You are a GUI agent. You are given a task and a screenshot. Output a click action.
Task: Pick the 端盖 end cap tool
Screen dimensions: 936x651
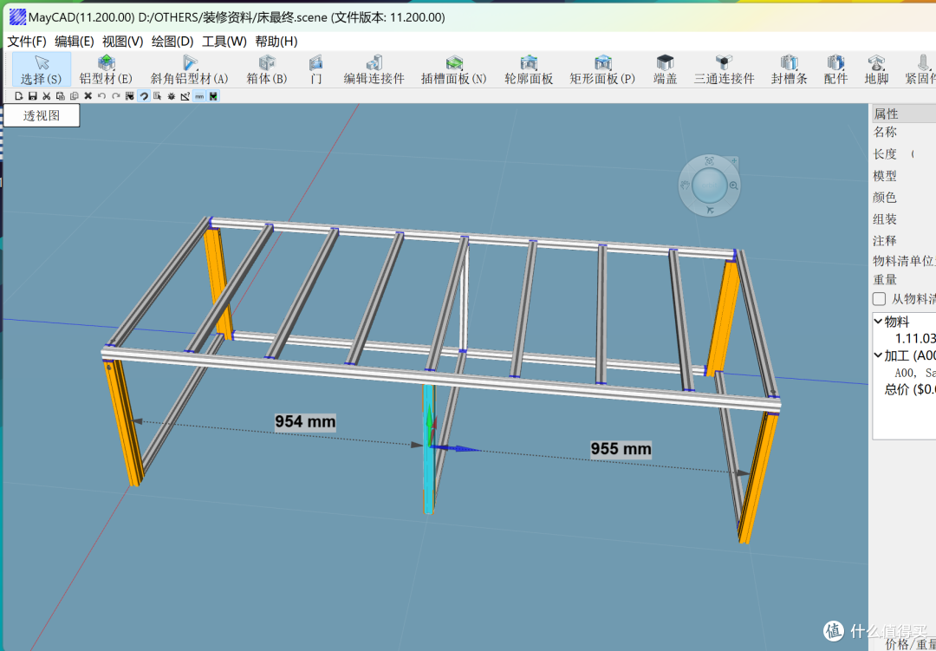pyautogui.click(x=665, y=69)
